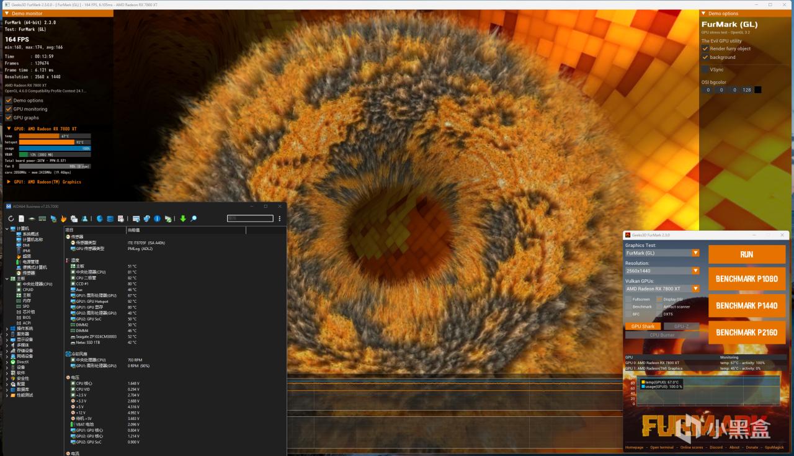Select 电源管理 in the AIDA64 tree
The image size is (794, 456).
pos(30,262)
